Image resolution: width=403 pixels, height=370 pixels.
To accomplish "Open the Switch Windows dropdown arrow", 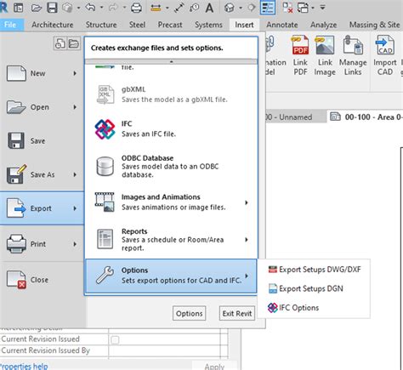I will tap(313, 8).
